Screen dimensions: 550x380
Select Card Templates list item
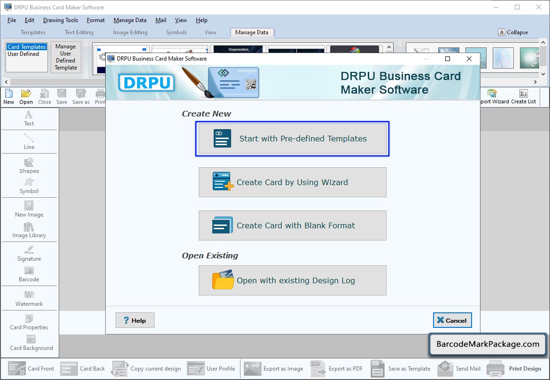pyautogui.click(x=27, y=47)
